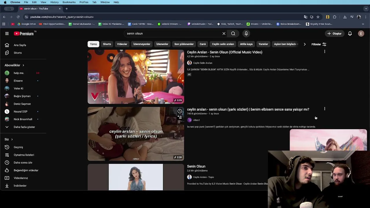Add lyrics video to queue icon
The width and height of the screenshot is (370, 208).
click(x=180, y=117)
